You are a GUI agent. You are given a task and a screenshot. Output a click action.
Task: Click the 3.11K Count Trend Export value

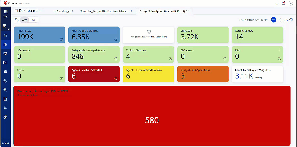(x=244, y=76)
